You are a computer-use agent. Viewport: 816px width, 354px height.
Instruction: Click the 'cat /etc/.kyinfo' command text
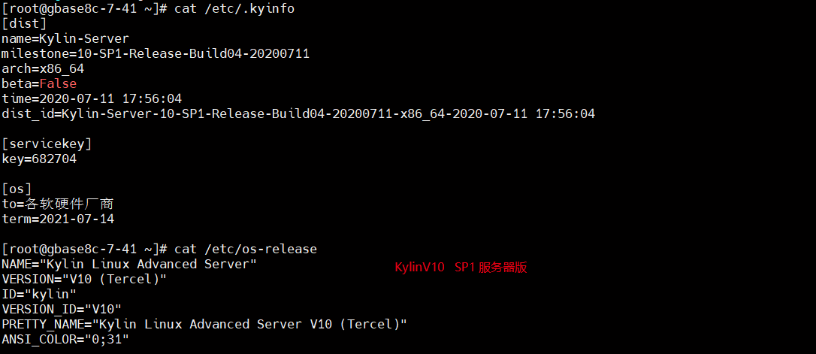(x=234, y=9)
